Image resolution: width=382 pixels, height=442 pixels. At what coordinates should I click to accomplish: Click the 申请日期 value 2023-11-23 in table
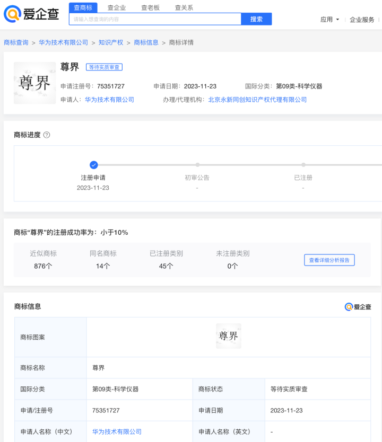point(286,410)
